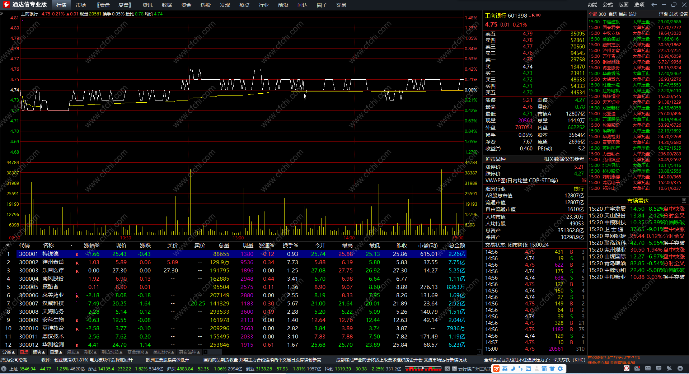Expand the 期权 options menu
Image resolution: width=689 pixels, height=374 pixels.
90,352
